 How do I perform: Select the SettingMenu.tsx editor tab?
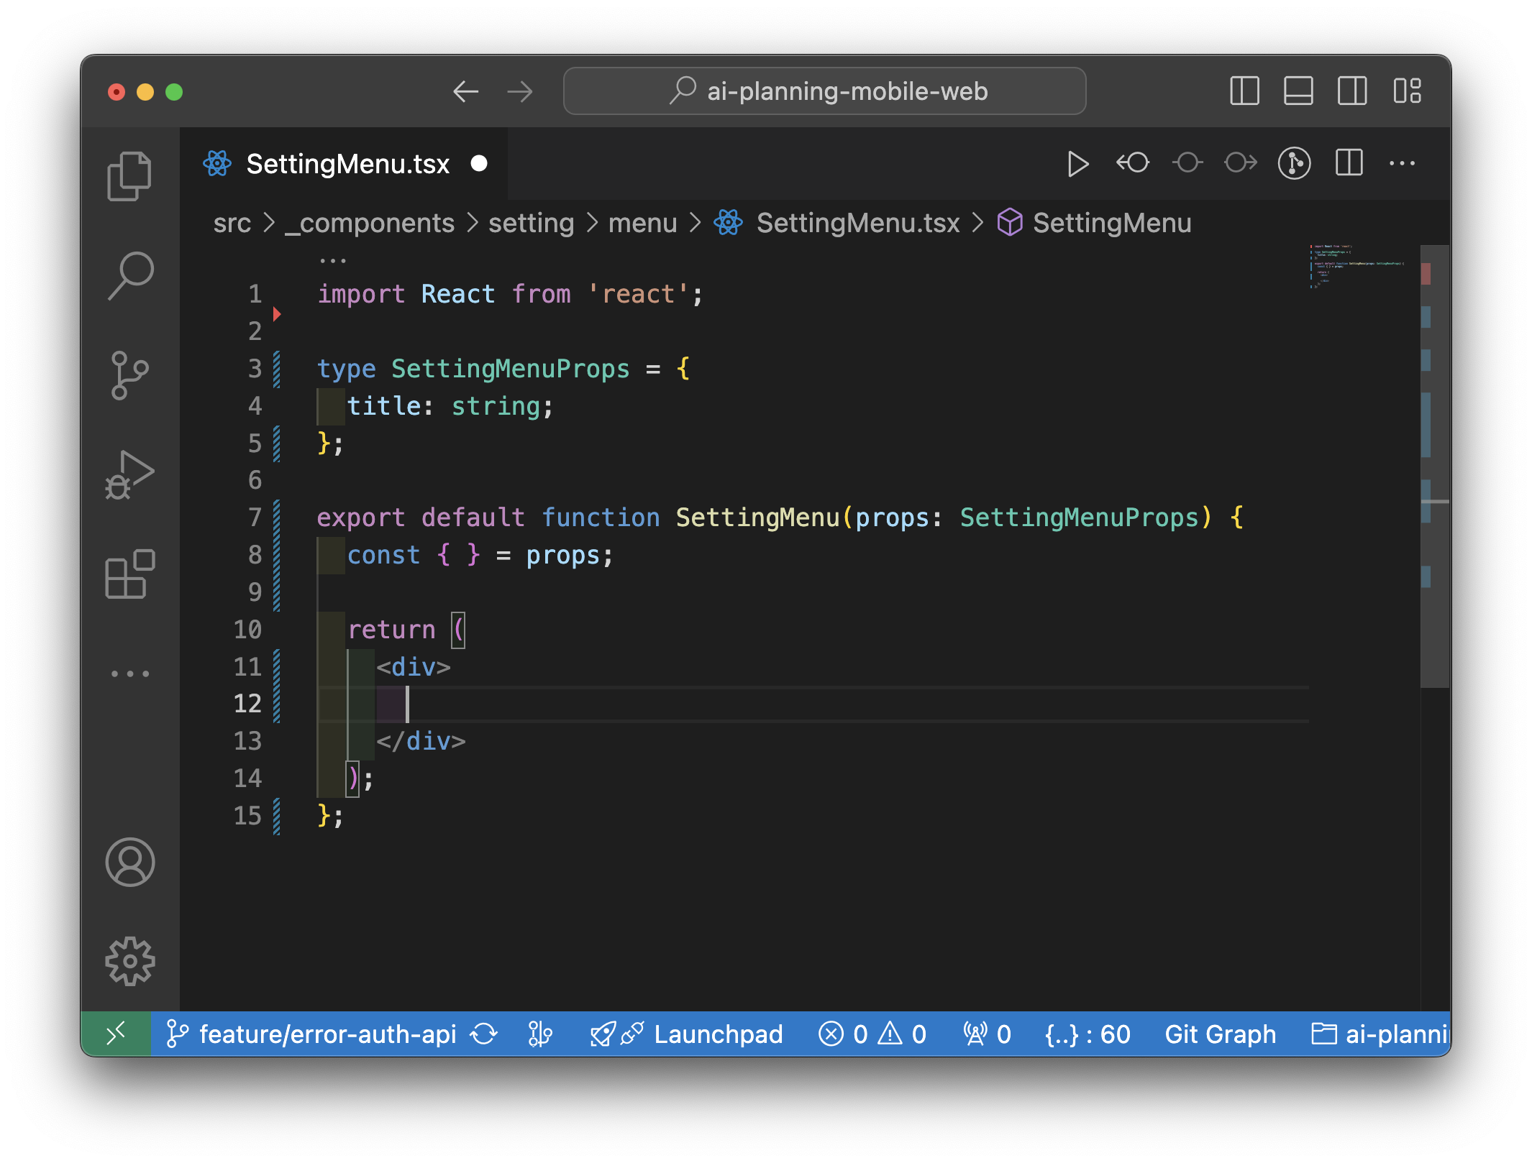pyautogui.click(x=347, y=164)
